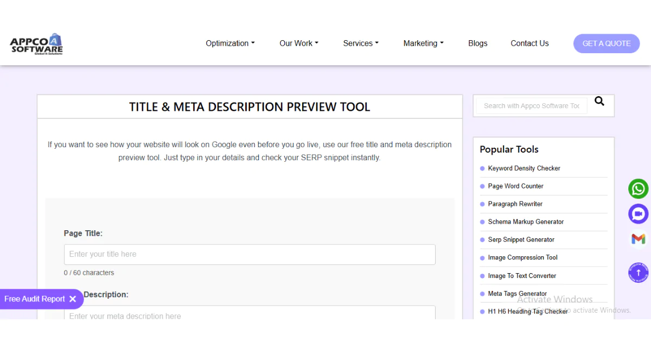Click the bullet icon beside Keyword Density Checker
The image size is (651, 341).
482,168
